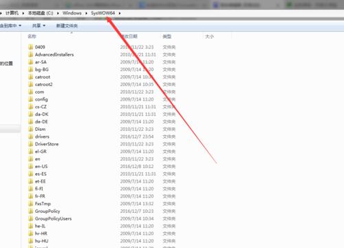Click the com folder icon
This screenshot has height=248, width=344.
click(x=30, y=92)
